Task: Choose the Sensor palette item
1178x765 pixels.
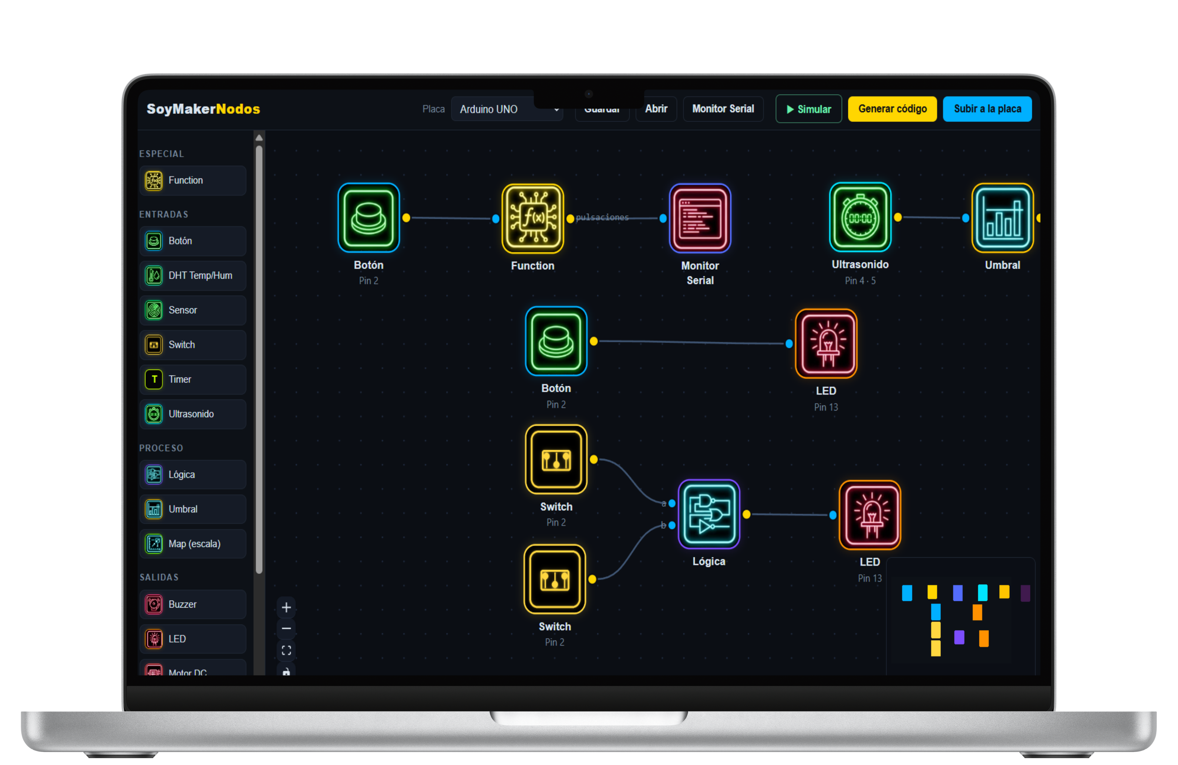Action: pos(192,310)
